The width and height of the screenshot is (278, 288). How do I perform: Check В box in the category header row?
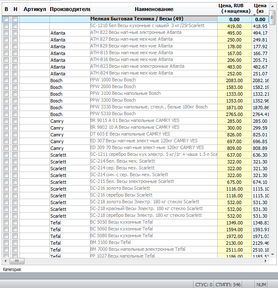pyautogui.click(x=6, y=19)
